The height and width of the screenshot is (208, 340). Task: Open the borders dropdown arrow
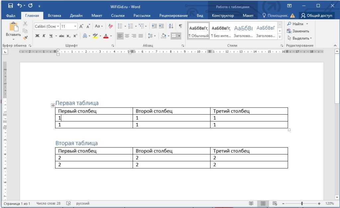pos(179,36)
